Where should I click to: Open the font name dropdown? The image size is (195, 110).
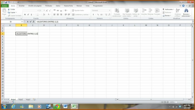38,11
